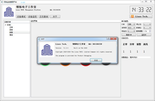This screenshot has height=101, width=155.
Task: Collapse the 区域1 tree node
Action: pyautogui.click(x=5, y=25)
